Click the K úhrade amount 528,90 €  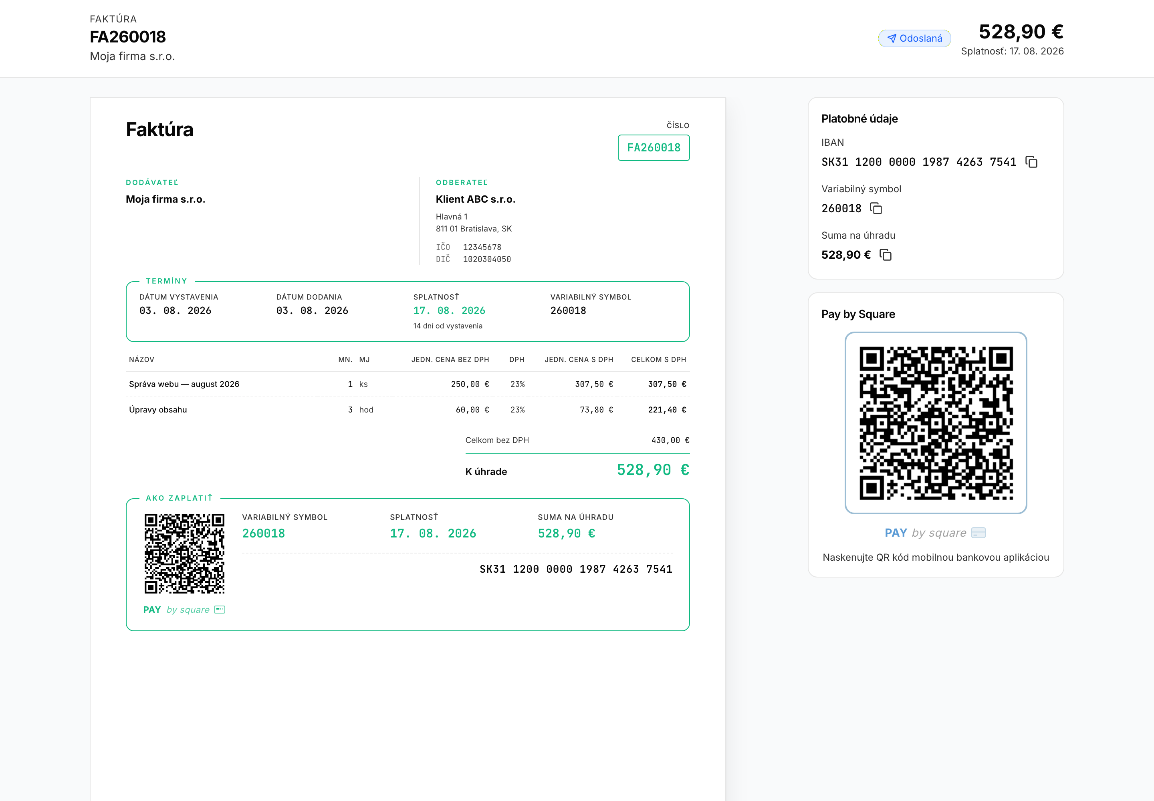coord(653,470)
